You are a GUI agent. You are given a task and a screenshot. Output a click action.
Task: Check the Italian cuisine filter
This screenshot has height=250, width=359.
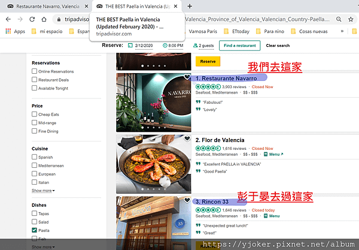34,182
